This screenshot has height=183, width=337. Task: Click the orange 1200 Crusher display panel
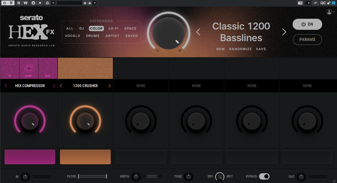(x=85, y=68)
